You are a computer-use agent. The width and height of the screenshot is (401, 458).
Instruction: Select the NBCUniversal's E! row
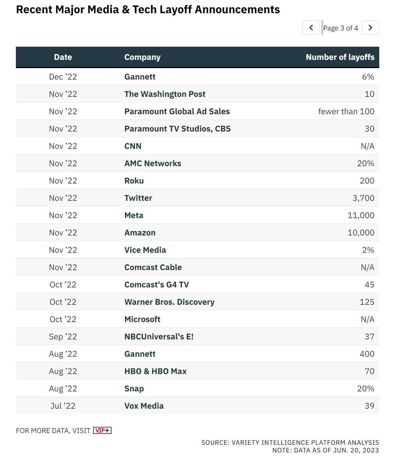pyautogui.click(x=198, y=336)
